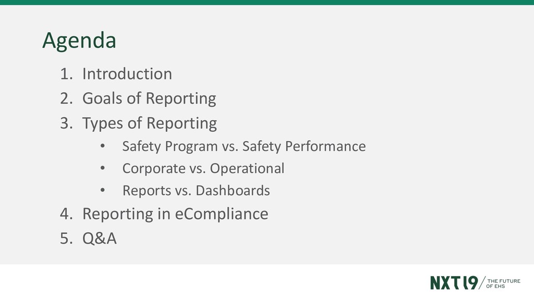Image resolution: width=534 pixels, height=300 pixels.
Task: Click THE FUTURE OF EHS tagline
Action: pos(503,283)
